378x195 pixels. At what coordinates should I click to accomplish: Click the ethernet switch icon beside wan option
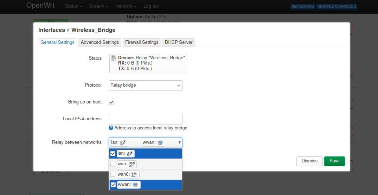[132, 164]
